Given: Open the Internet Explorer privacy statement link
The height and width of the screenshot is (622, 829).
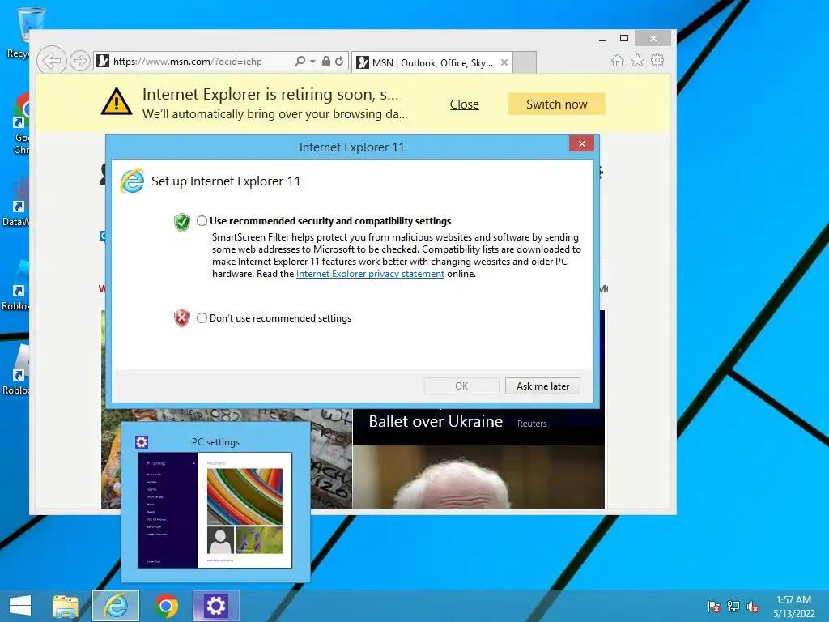Looking at the screenshot, I should [x=370, y=274].
